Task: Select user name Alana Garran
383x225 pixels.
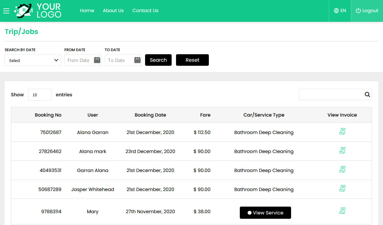Action: coord(93,132)
